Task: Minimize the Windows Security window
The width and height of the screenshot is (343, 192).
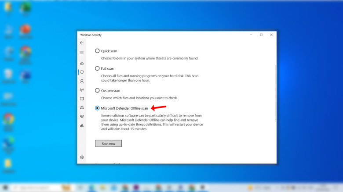Action: (x=251, y=35)
